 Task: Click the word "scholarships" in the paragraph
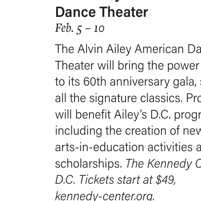[89, 164]
